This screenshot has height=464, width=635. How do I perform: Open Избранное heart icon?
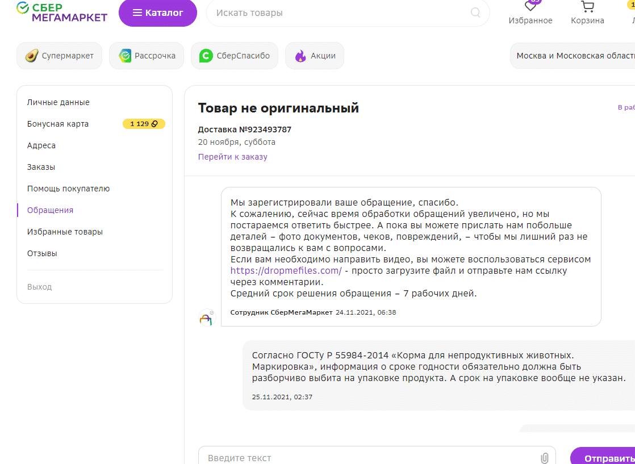[530, 6]
